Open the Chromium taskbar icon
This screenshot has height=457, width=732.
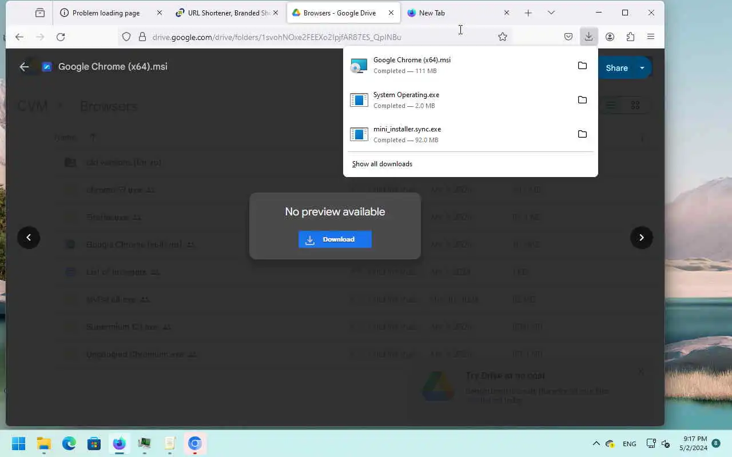tap(194, 443)
